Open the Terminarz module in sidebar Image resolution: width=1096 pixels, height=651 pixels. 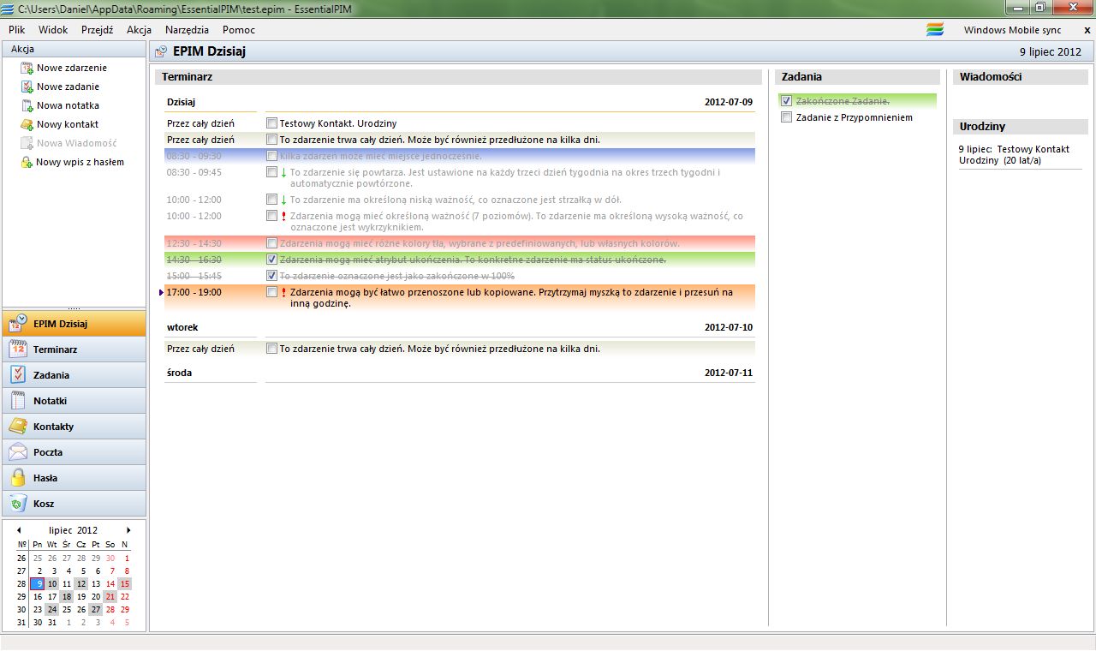tap(74, 349)
